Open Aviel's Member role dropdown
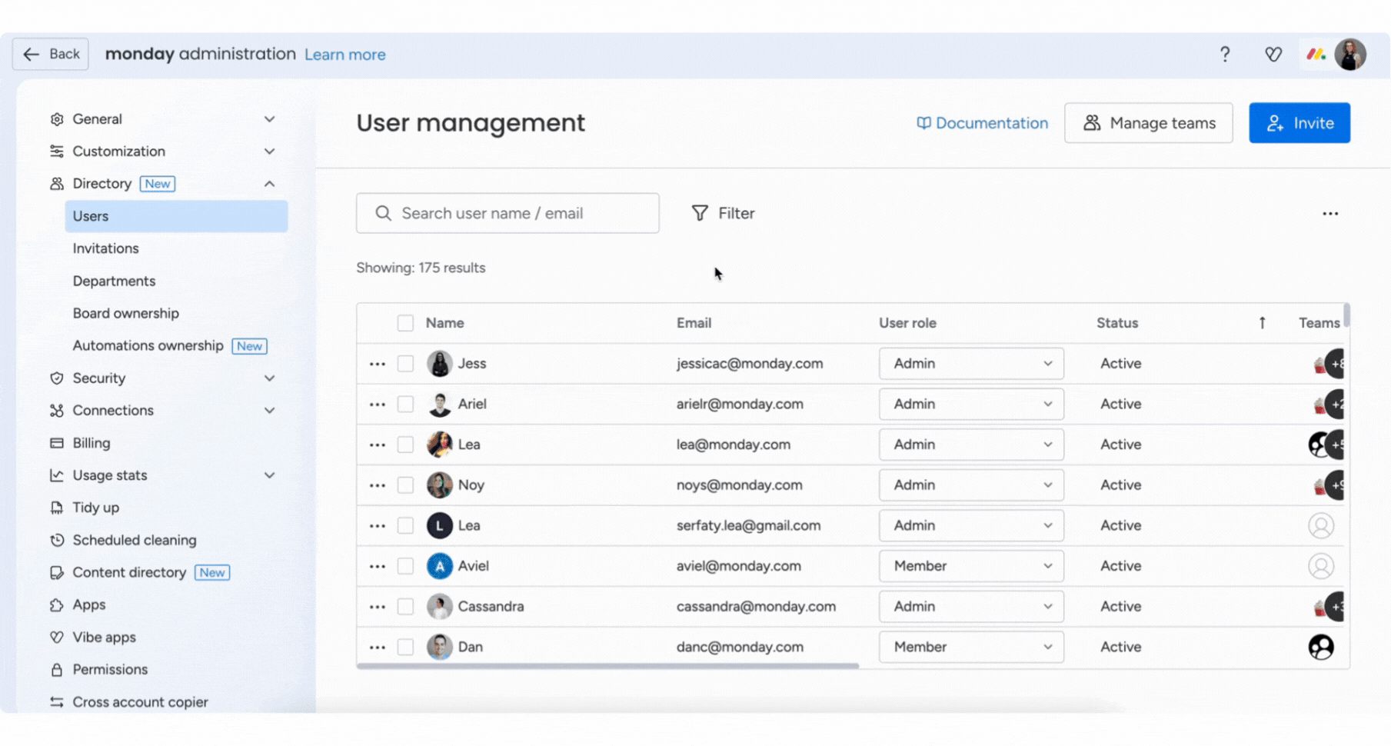The image size is (1391, 746). (x=971, y=566)
